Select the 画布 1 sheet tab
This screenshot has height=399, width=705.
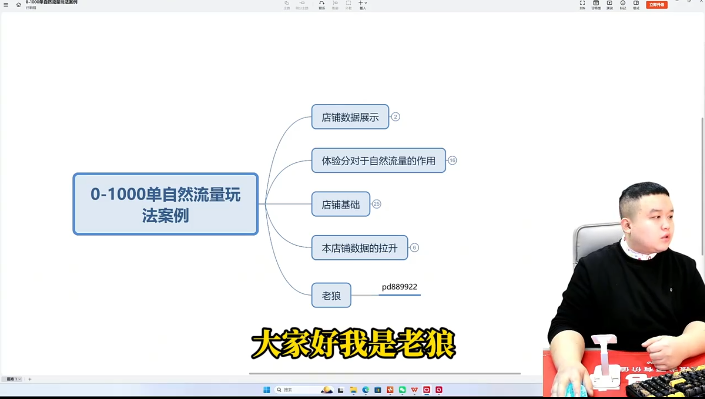[12, 379]
